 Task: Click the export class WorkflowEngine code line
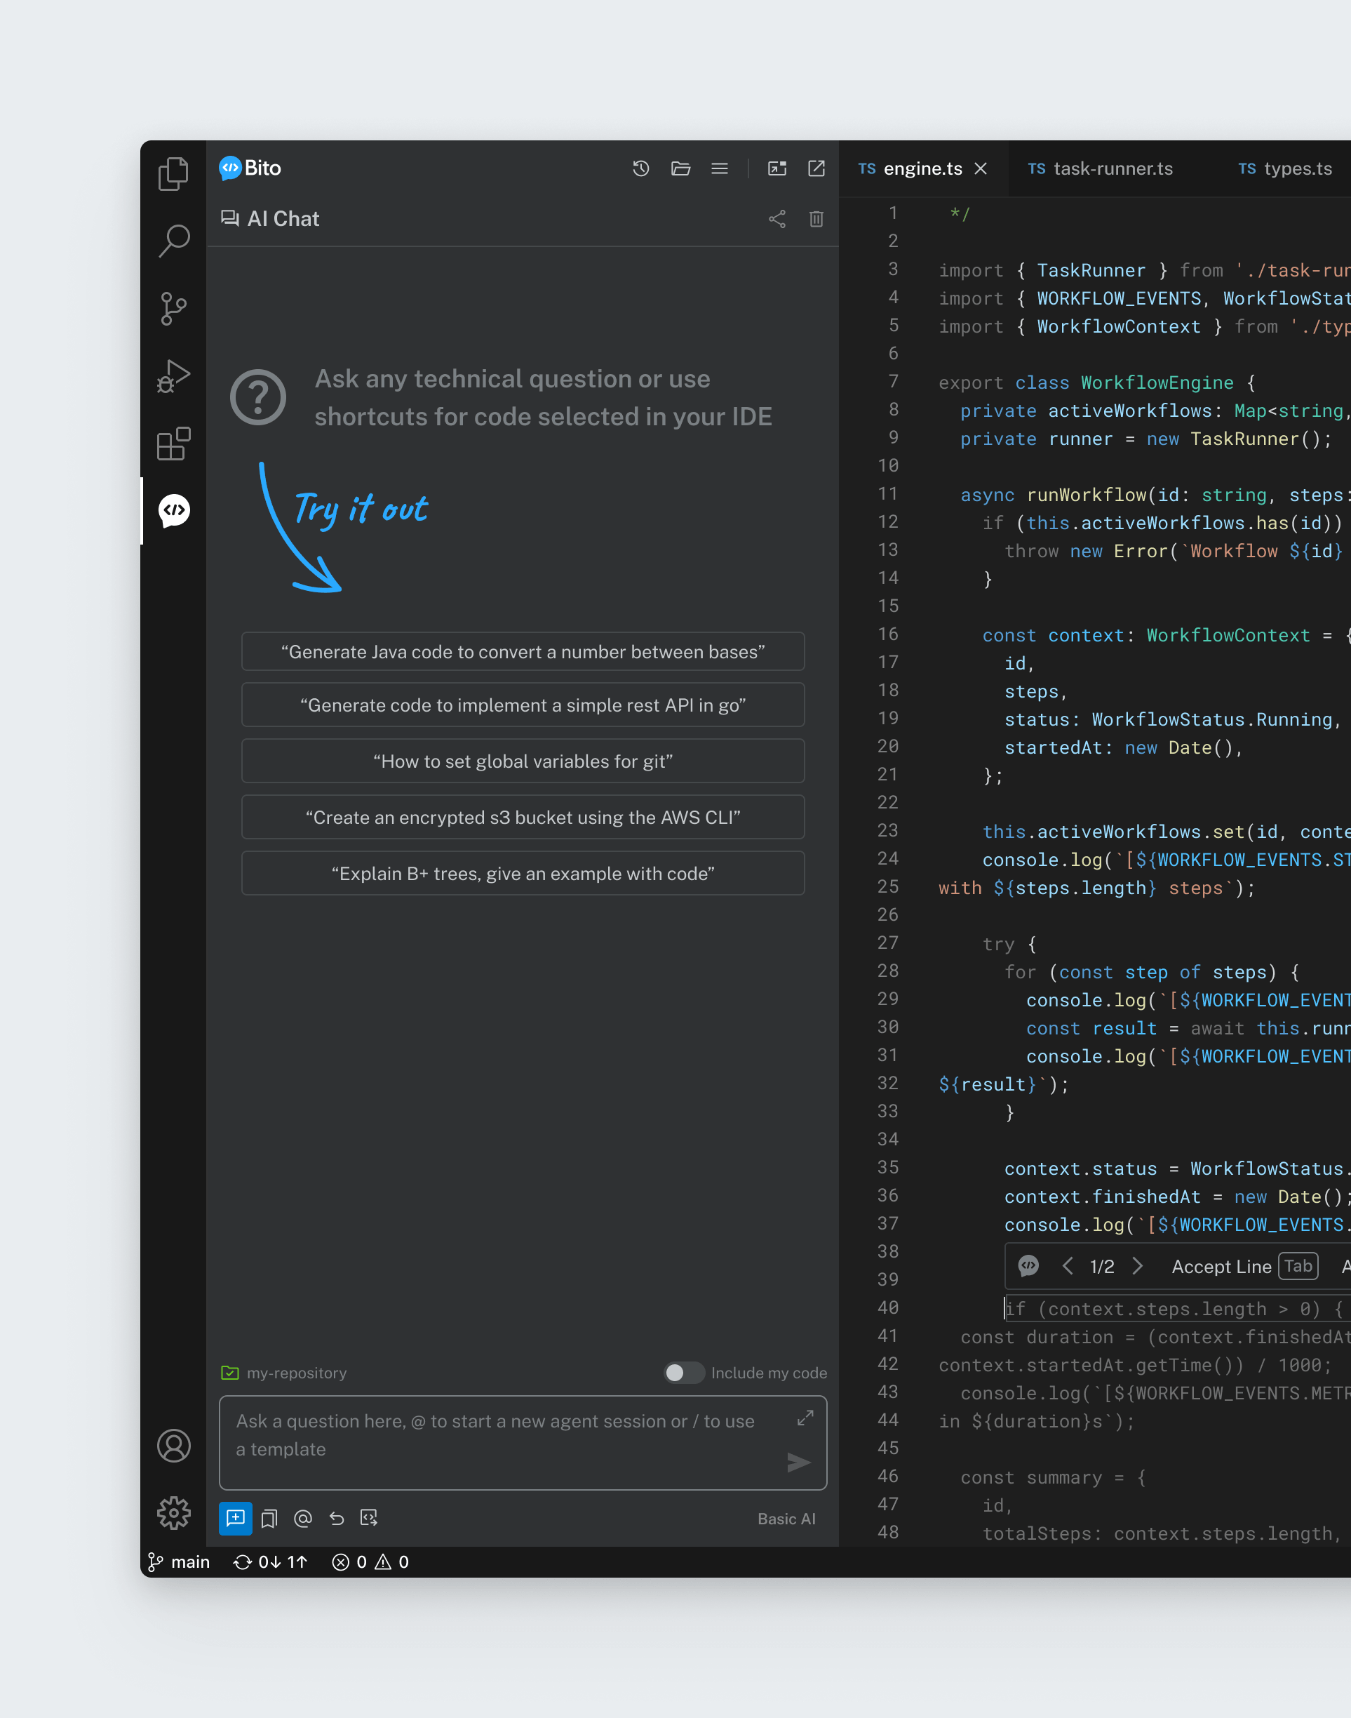coord(1096,383)
